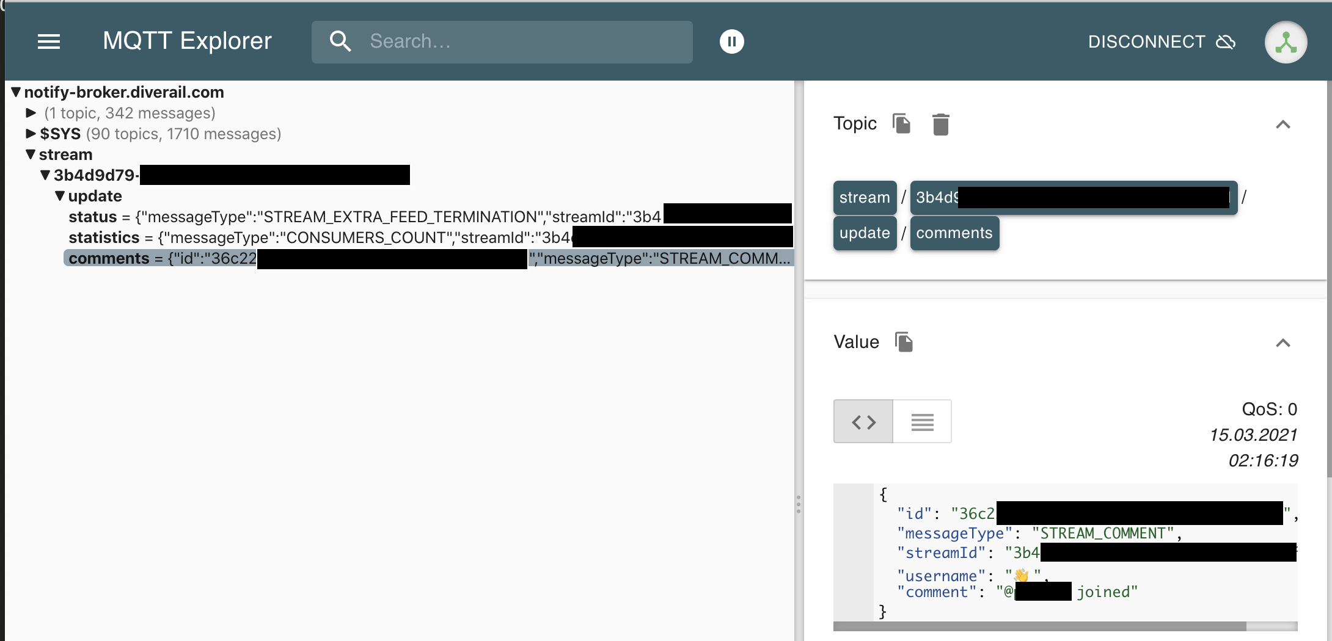The image size is (1332, 641).
Task: Click the vertical scrollbar in the right panel
Action: [1329, 278]
